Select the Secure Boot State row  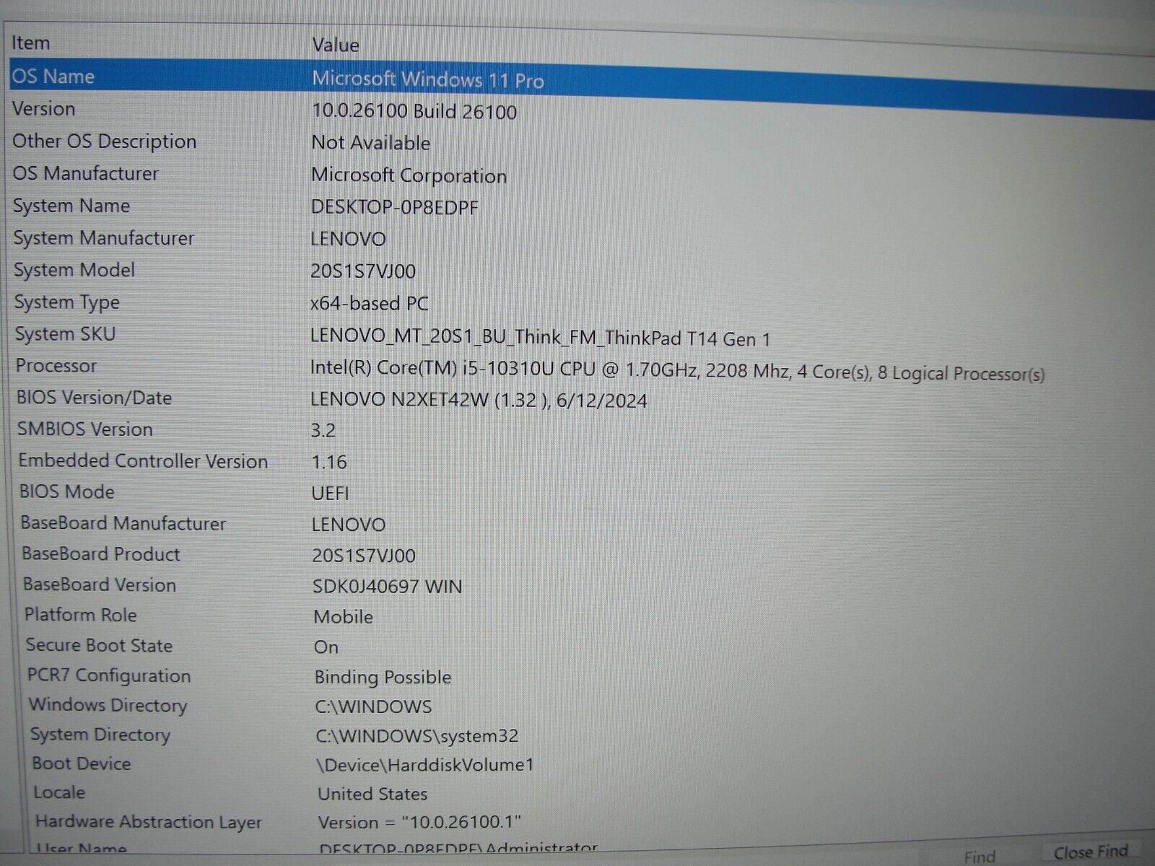289,646
